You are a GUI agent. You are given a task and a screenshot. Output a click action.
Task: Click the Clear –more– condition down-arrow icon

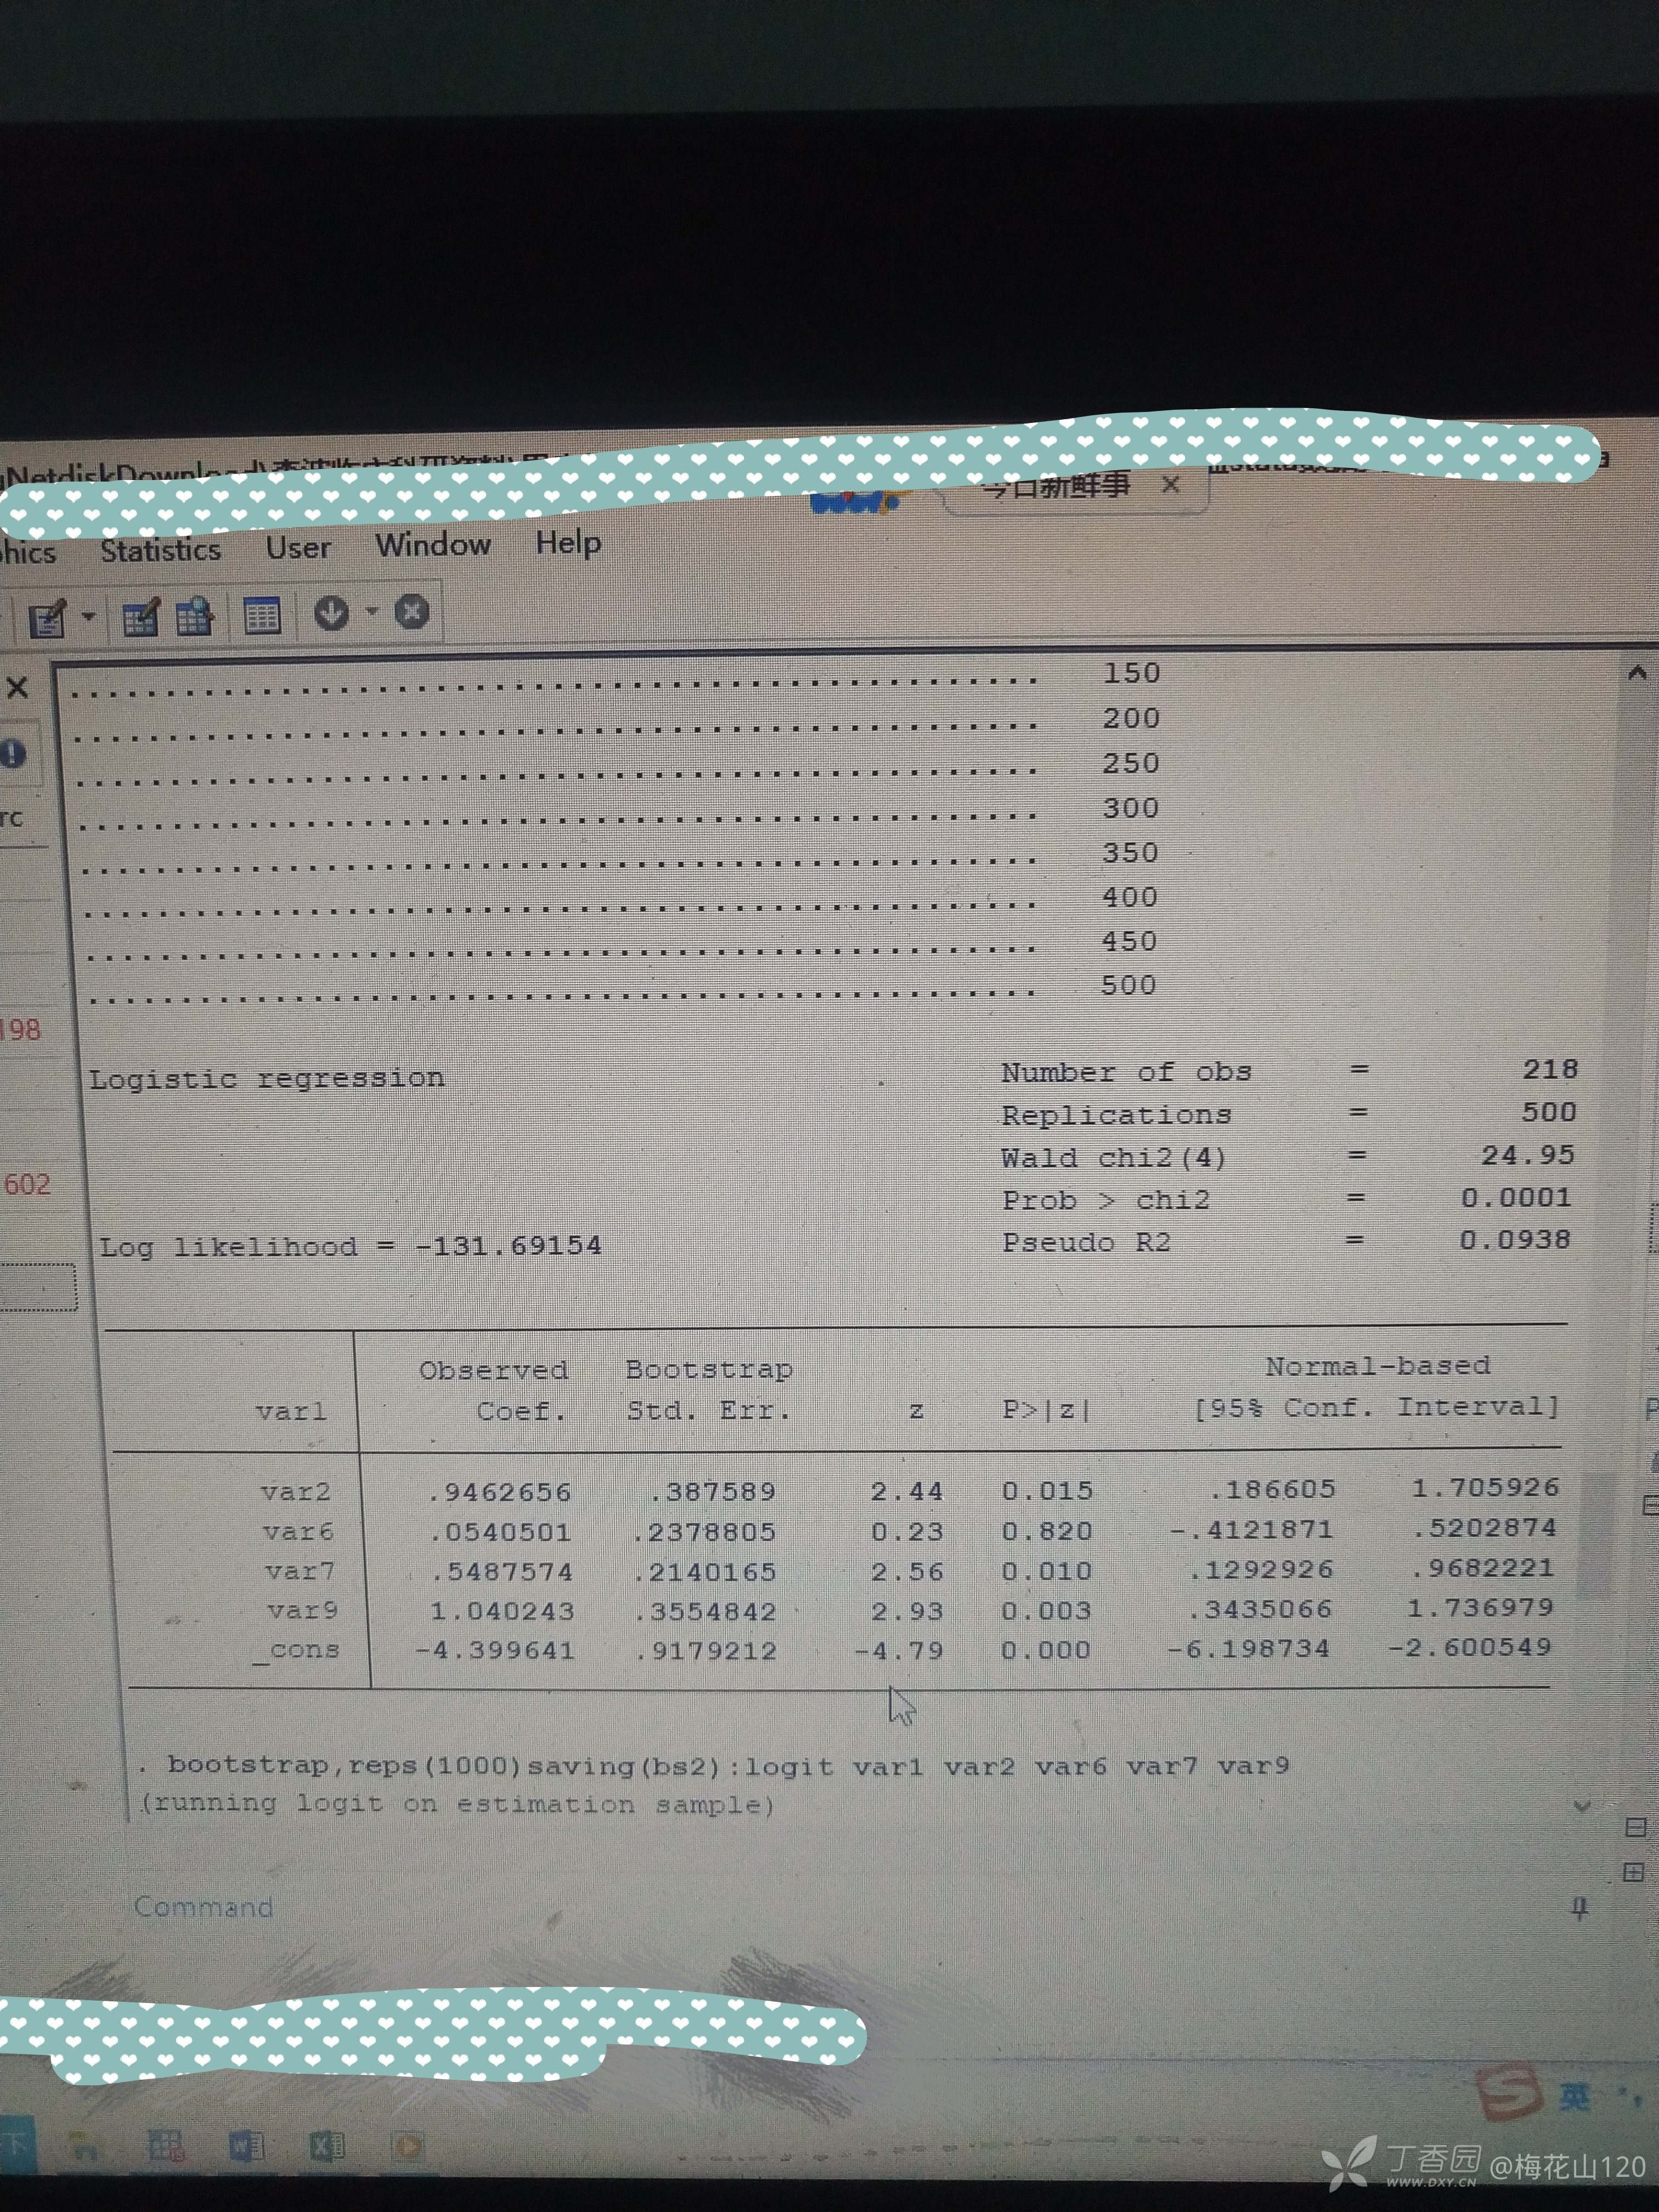(331, 612)
